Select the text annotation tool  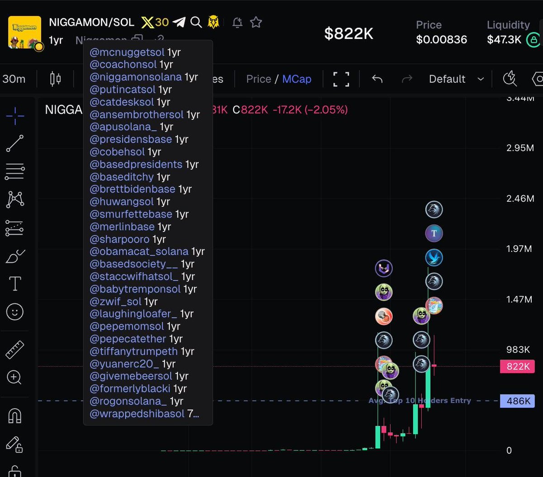pos(15,284)
